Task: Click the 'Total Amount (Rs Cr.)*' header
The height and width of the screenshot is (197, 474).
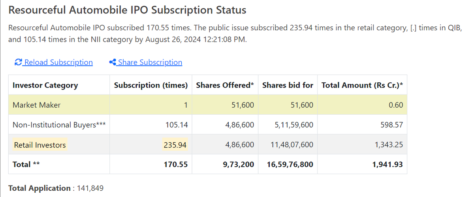Action: (x=362, y=85)
